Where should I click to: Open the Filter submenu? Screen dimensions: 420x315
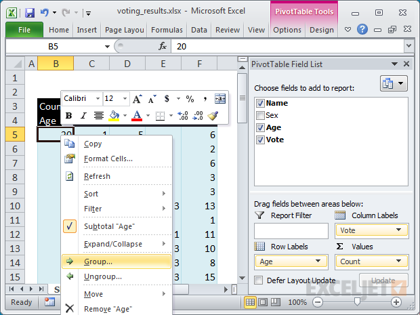pos(117,209)
